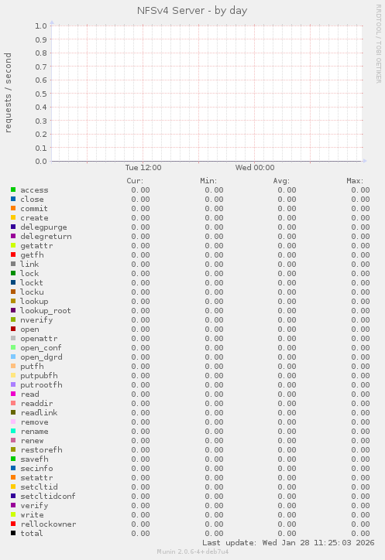Click the 'putfh' legend label

click(x=32, y=367)
